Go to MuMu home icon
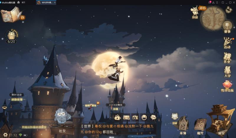Viewport: 236px width, 138px height. (x=19, y=2)
